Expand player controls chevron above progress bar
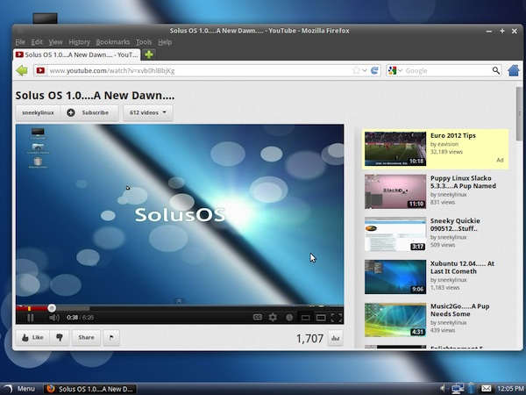 179,301
